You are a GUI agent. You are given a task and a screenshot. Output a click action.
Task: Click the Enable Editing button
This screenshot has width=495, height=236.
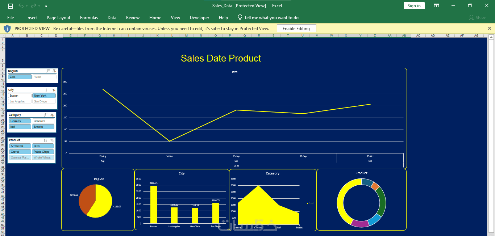pos(296,28)
